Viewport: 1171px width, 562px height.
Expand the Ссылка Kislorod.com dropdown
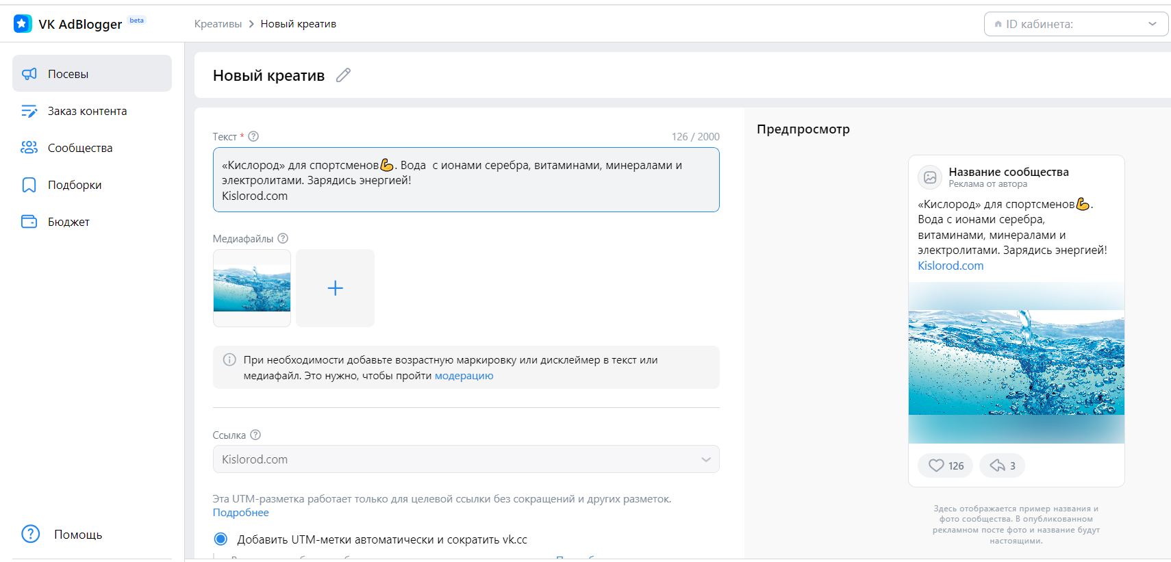point(466,459)
